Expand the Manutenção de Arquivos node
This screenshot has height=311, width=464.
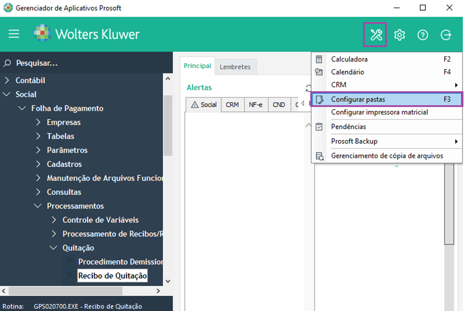[x=38, y=178]
